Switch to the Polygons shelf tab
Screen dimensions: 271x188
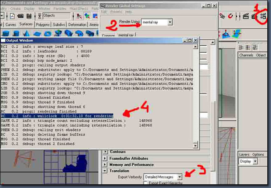click(42, 25)
